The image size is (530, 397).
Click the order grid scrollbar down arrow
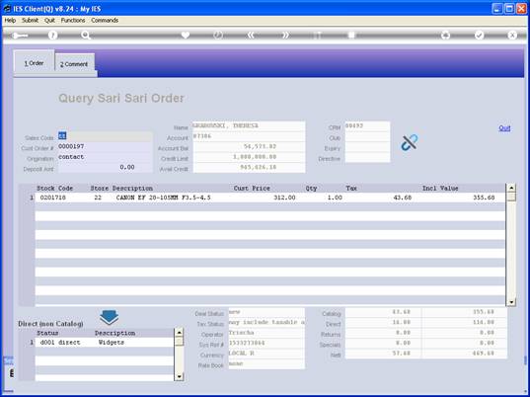(x=511, y=302)
